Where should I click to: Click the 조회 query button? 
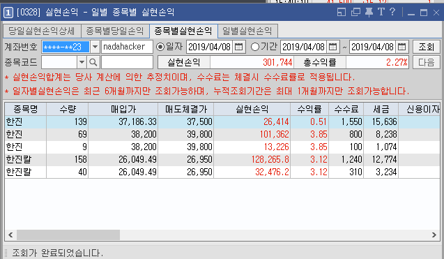point(426,47)
